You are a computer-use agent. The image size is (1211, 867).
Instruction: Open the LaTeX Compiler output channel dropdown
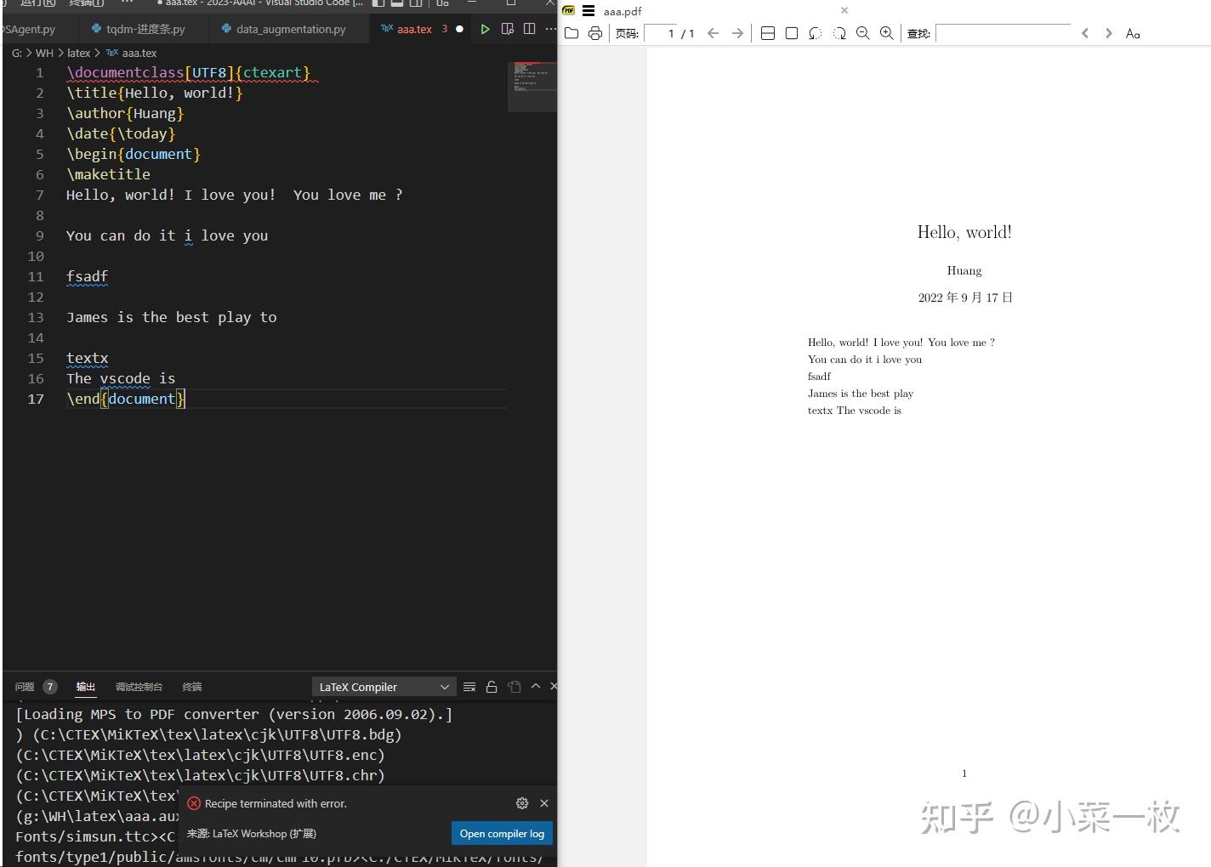(384, 686)
